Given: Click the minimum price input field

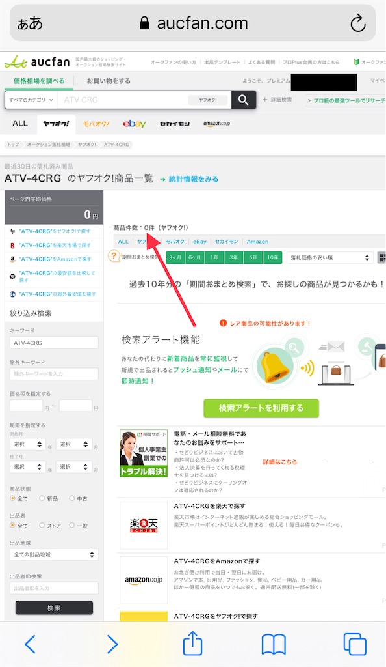Looking at the screenshot, I should 26,405.
